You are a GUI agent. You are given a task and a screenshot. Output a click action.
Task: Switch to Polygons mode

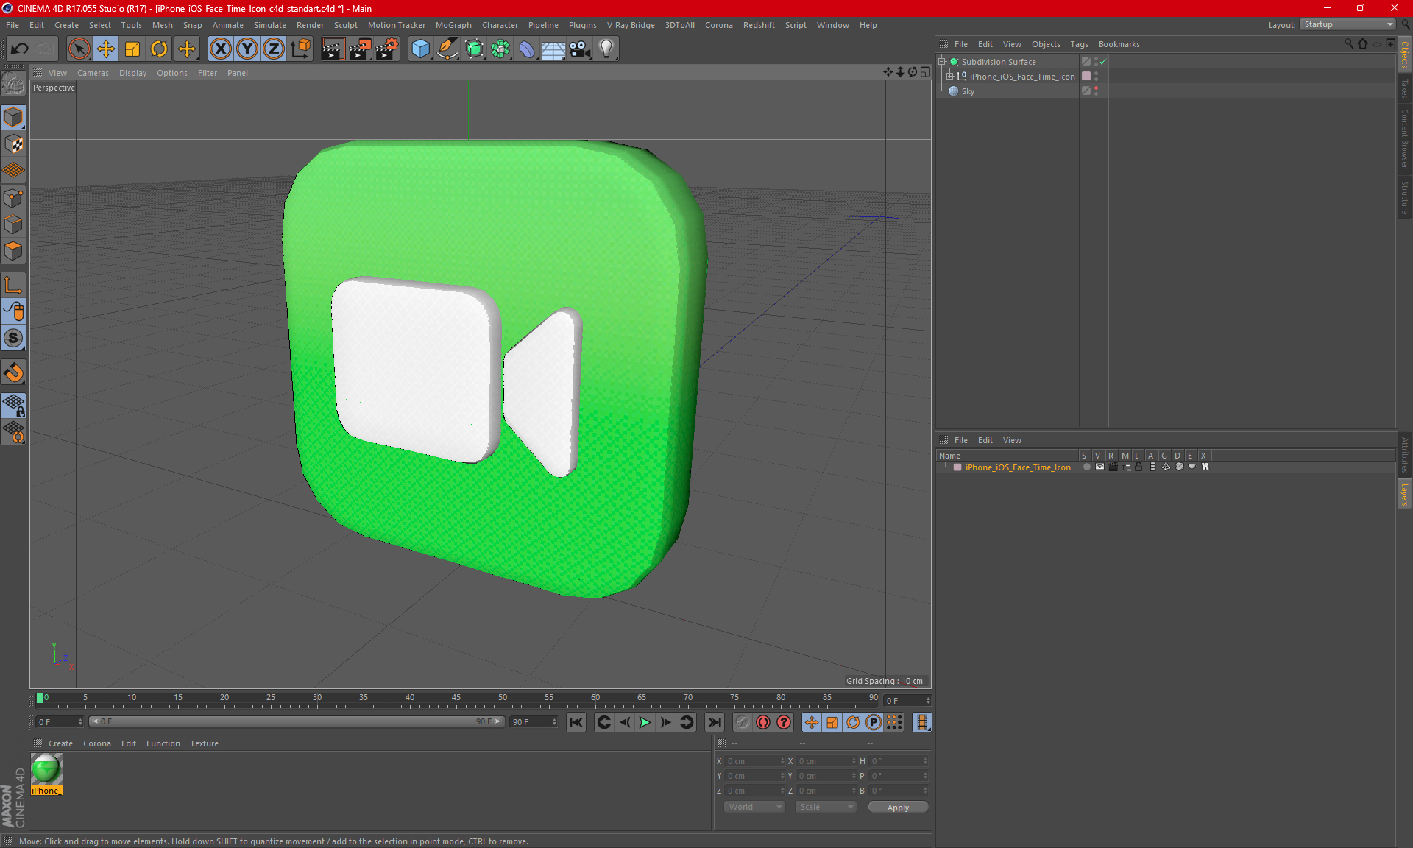pos(13,251)
